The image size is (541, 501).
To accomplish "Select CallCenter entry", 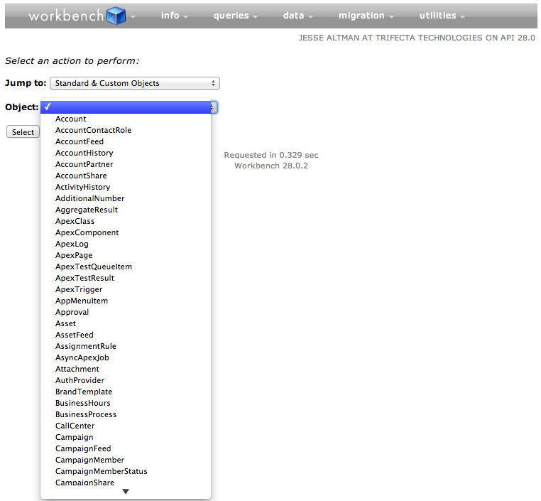I will pyautogui.click(x=126, y=426).
